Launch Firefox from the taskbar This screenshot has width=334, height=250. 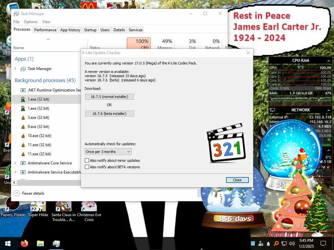(x=24, y=243)
